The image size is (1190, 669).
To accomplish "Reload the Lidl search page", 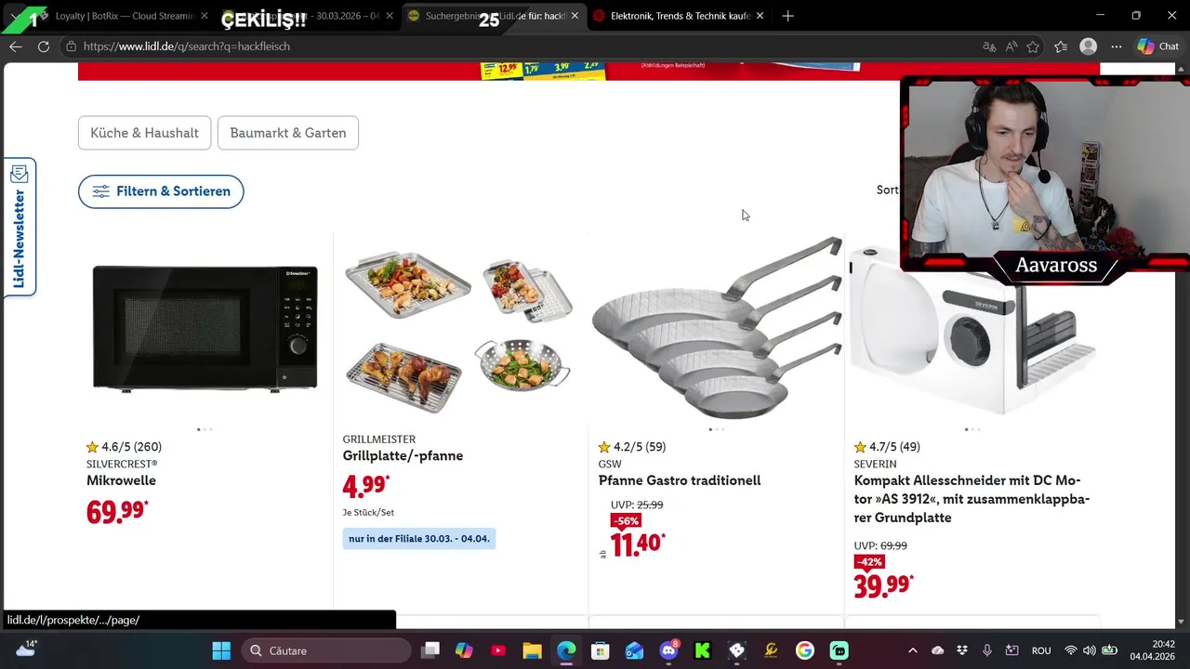I will click(44, 46).
